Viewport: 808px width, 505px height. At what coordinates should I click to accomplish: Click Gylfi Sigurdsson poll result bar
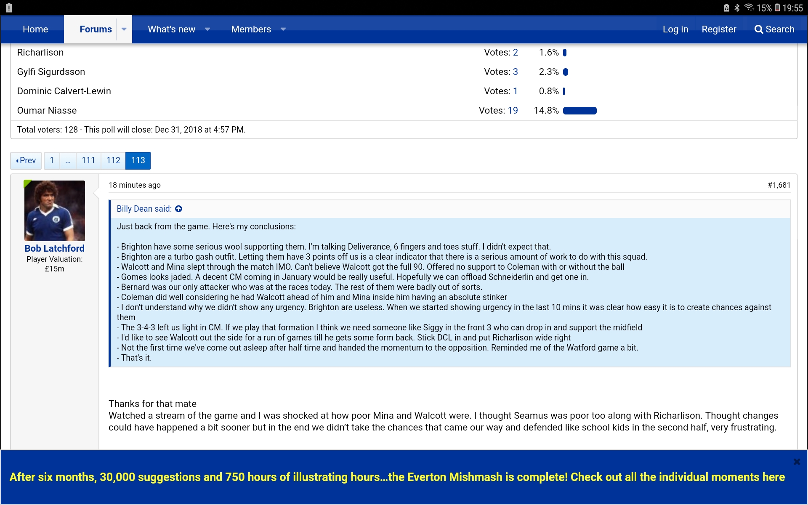566,72
